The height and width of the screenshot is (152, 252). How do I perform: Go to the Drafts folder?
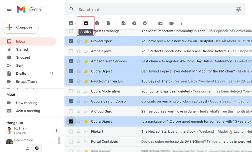21,73
